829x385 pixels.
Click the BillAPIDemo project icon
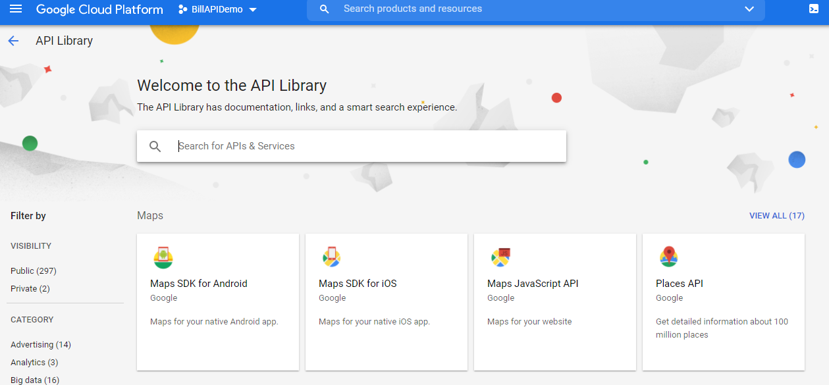coord(182,9)
